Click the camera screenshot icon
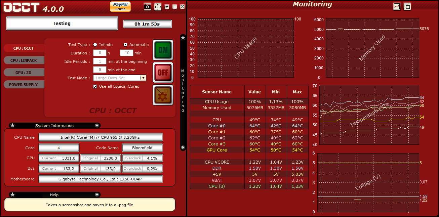The height and width of the screenshot is (217, 439). pos(147,7)
